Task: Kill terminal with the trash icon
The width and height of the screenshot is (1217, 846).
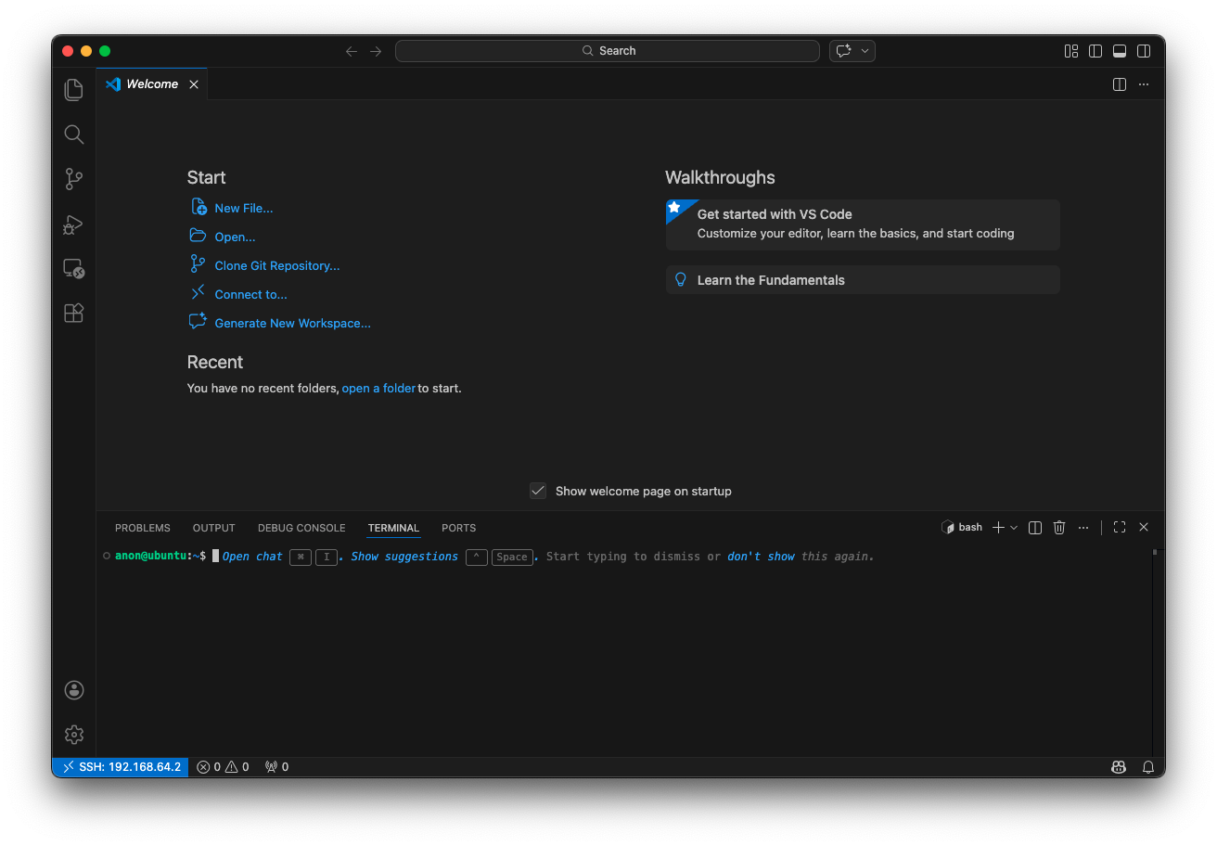Action: [x=1059, y=528]
